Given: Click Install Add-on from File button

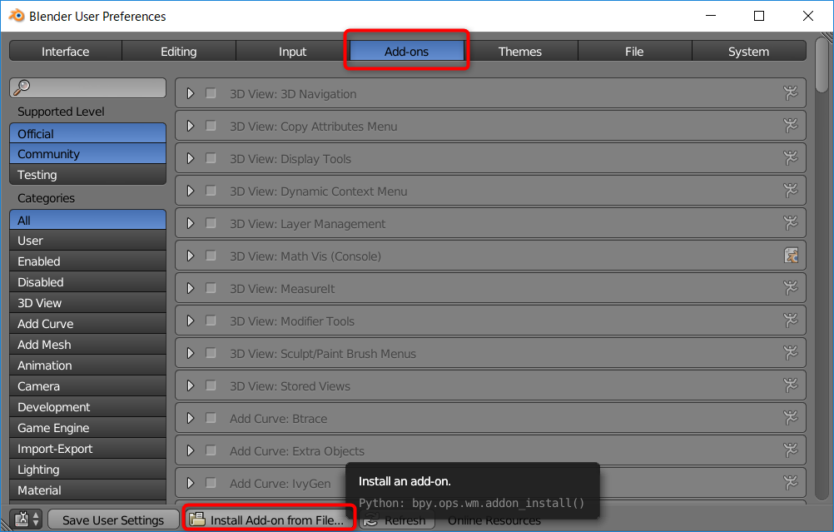Looking at the screenshot, I should [x=268, y=520].
